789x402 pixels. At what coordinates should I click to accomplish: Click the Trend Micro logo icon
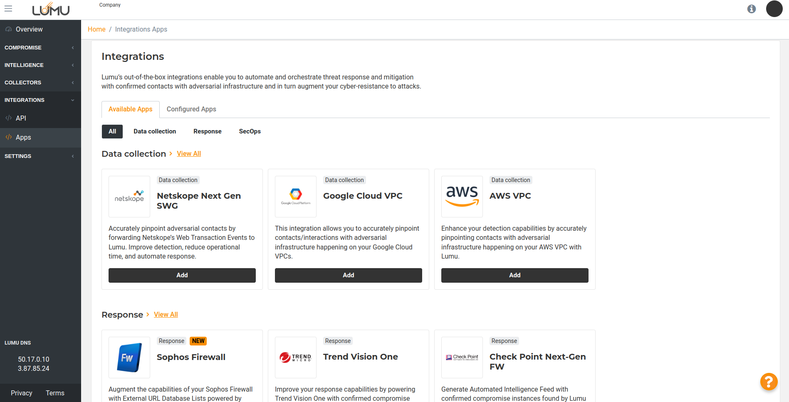pos(296,358)
